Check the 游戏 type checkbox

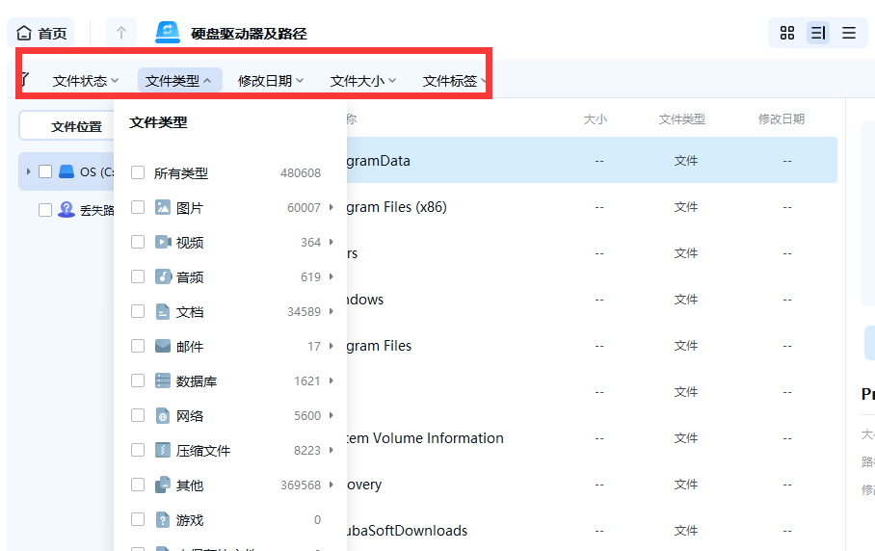[138, 519]
